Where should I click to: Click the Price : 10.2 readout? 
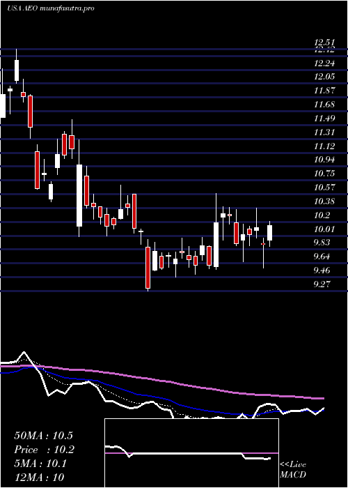pos(43,450)
